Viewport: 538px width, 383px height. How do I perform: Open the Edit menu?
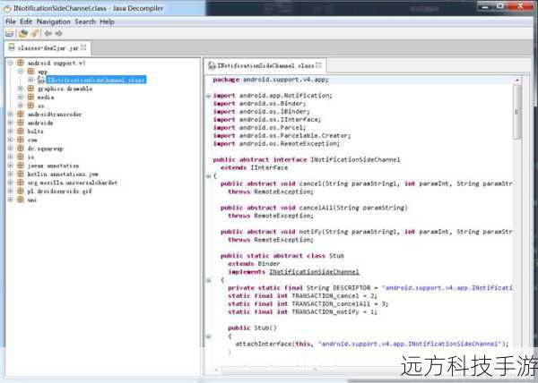[26, 21]
